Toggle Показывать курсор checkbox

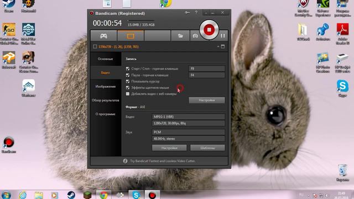(x=128, y=81)
